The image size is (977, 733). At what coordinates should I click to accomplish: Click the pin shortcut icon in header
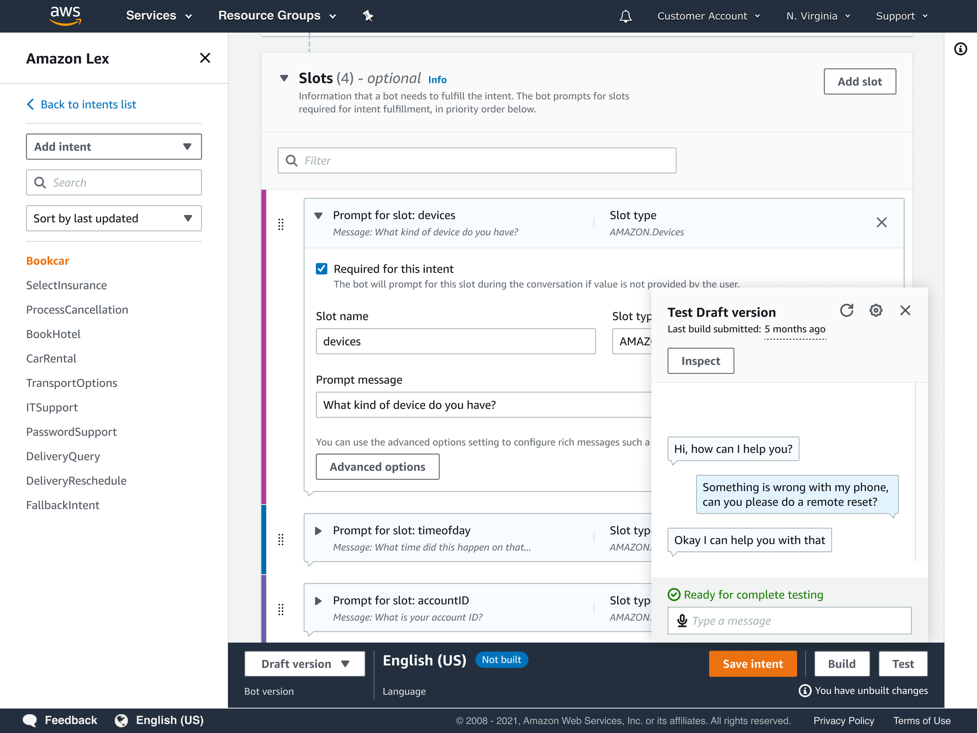(368, 16)
